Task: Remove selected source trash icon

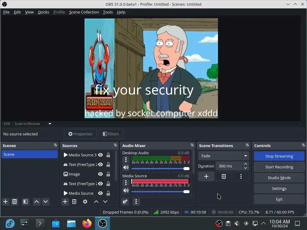Action: [x=74, y=202]
